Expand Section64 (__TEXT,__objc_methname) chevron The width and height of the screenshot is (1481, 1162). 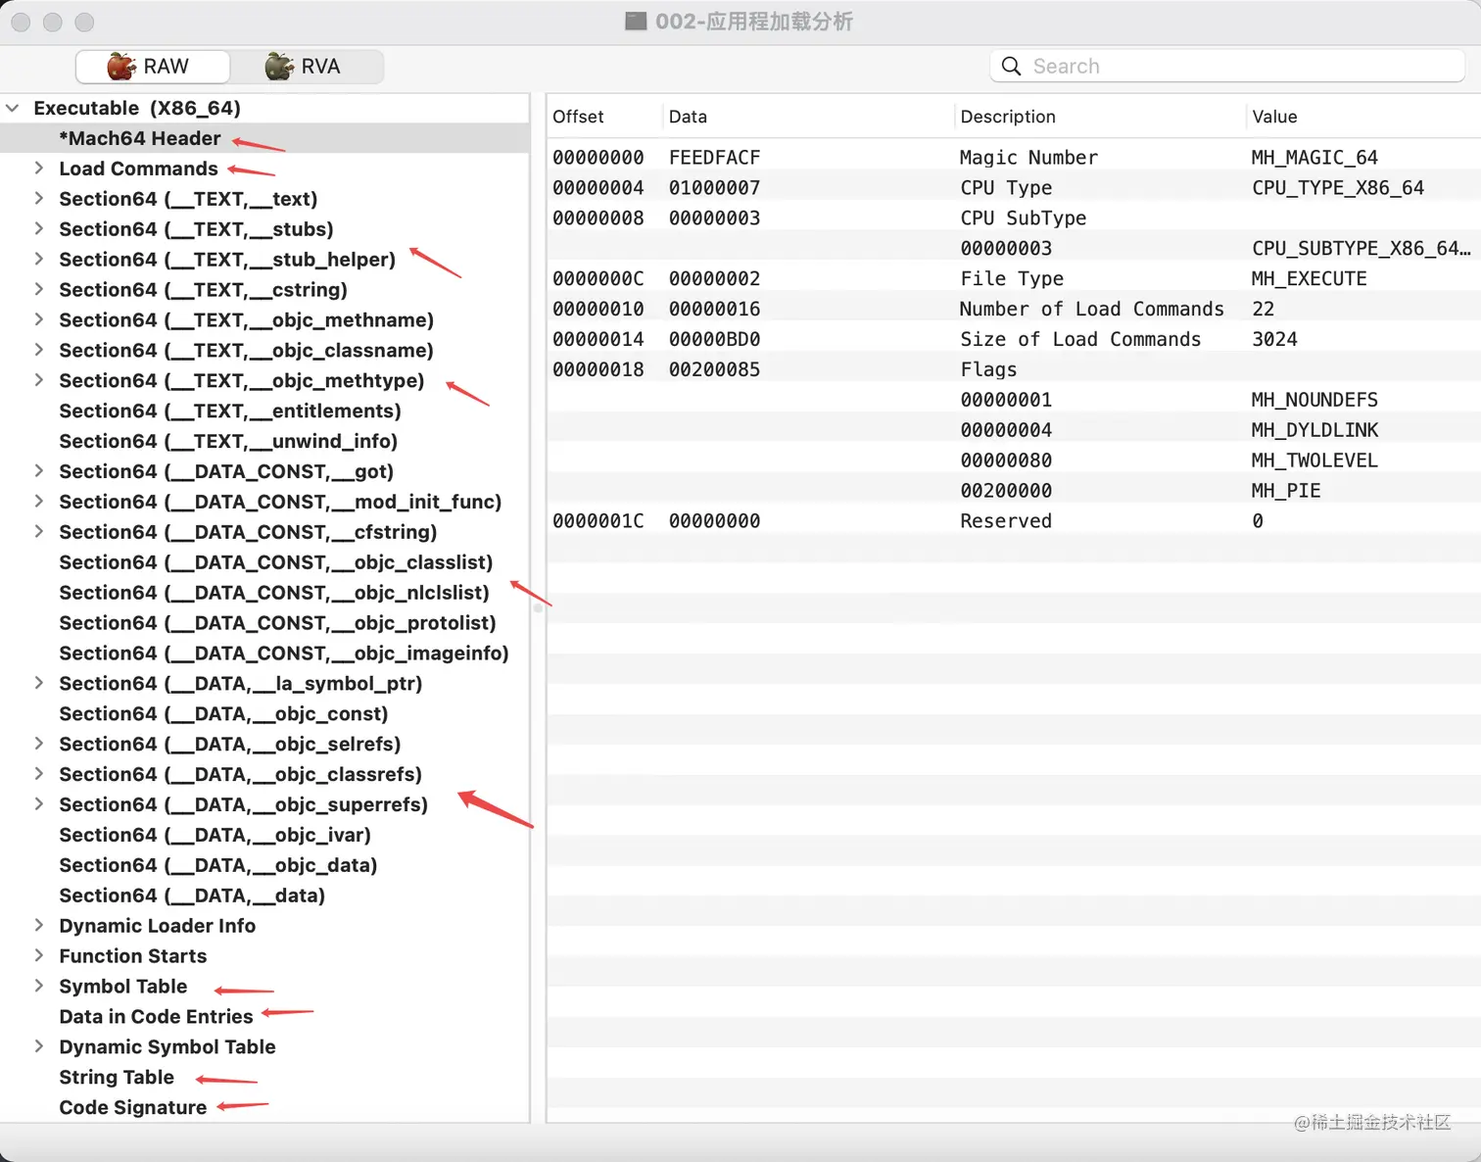pos(38,320)
